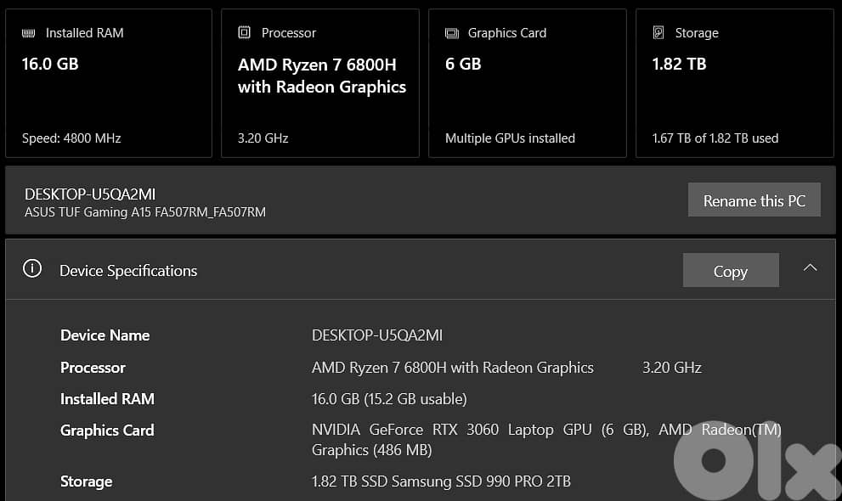Expand the Installed RAM summary card
Viewport: 842px width, 501px height.
tap(108, 82)
